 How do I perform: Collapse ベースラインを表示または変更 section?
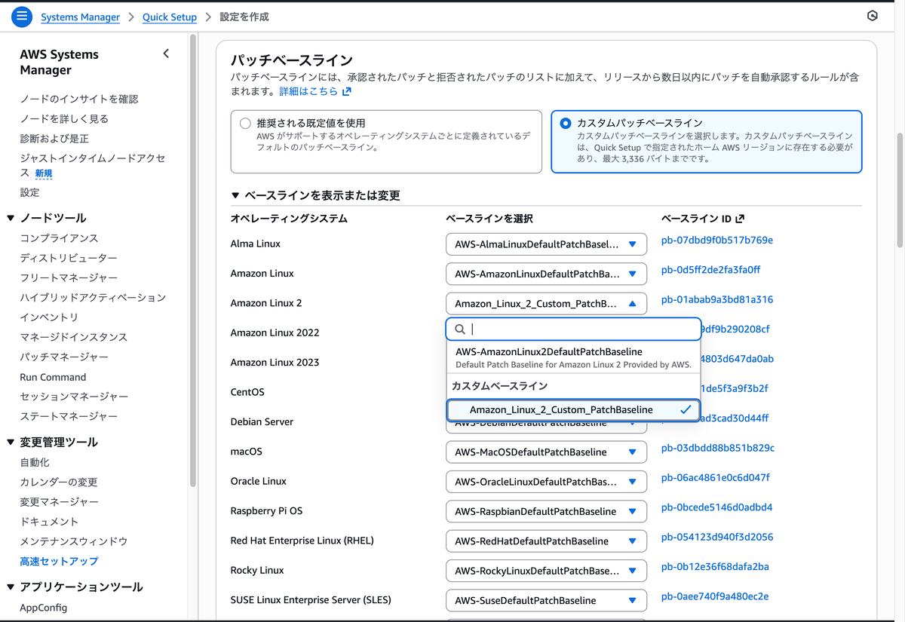tap(235, 195)
